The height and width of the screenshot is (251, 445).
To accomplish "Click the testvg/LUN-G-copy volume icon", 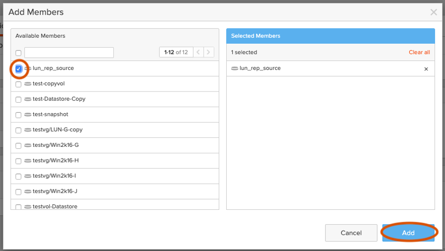I will (x=28, y=130).
